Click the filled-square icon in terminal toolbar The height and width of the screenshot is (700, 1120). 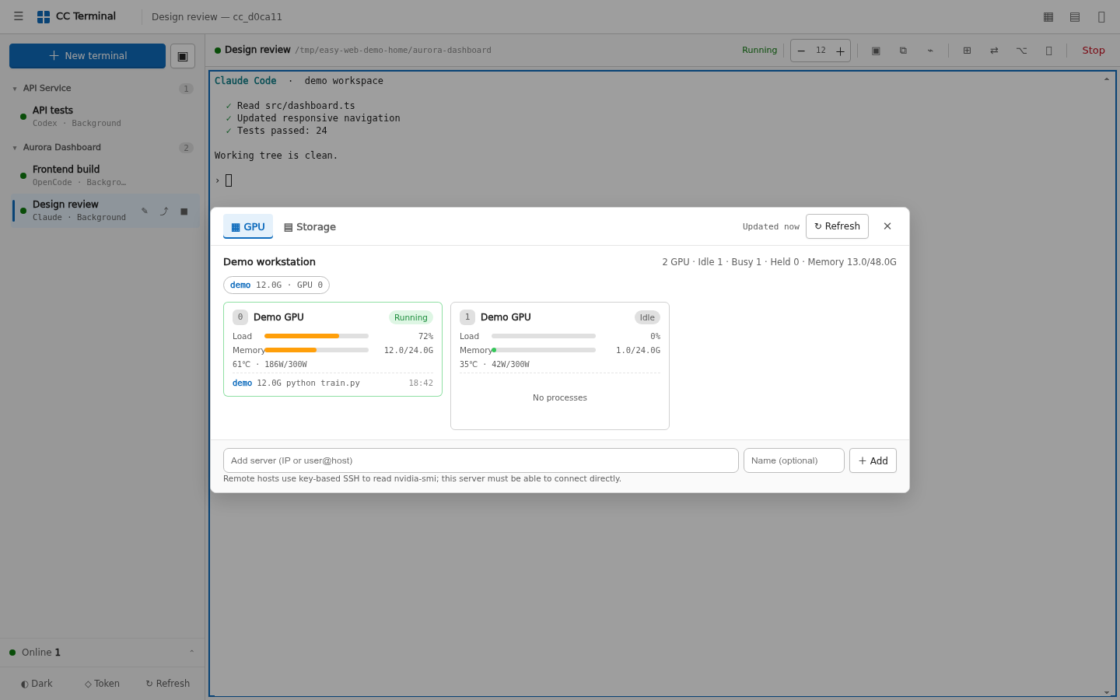876,51
